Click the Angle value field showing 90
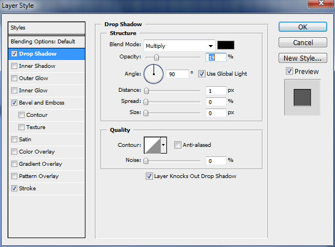 pos(178,74)
